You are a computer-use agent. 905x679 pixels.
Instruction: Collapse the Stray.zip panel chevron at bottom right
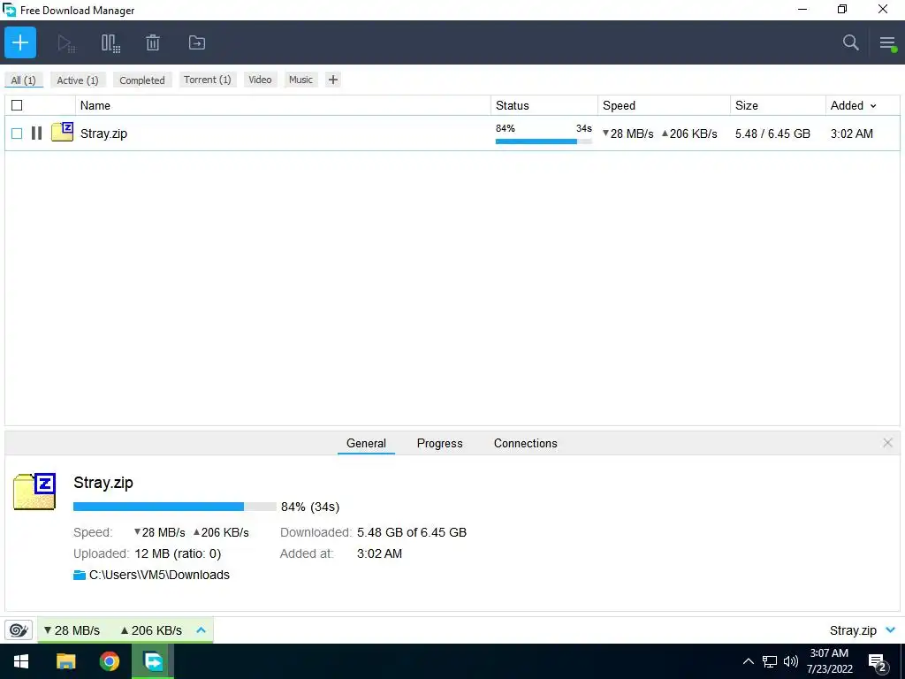[891, 629]
